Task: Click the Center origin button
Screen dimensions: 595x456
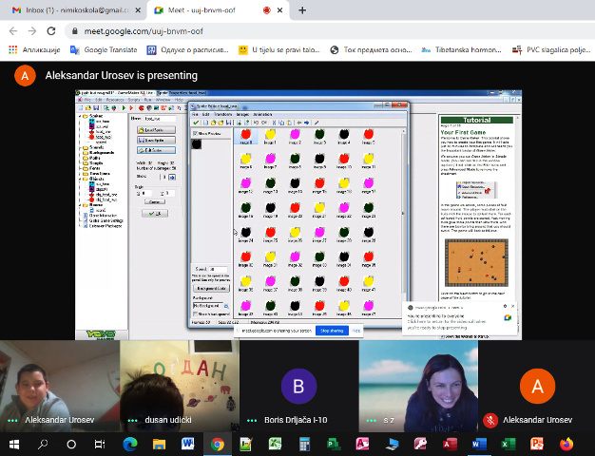Action: (154, 201)
